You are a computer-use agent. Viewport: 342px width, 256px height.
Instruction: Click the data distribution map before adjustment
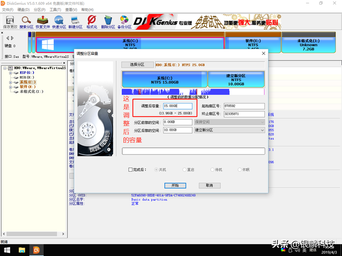(x=193, y=92)
